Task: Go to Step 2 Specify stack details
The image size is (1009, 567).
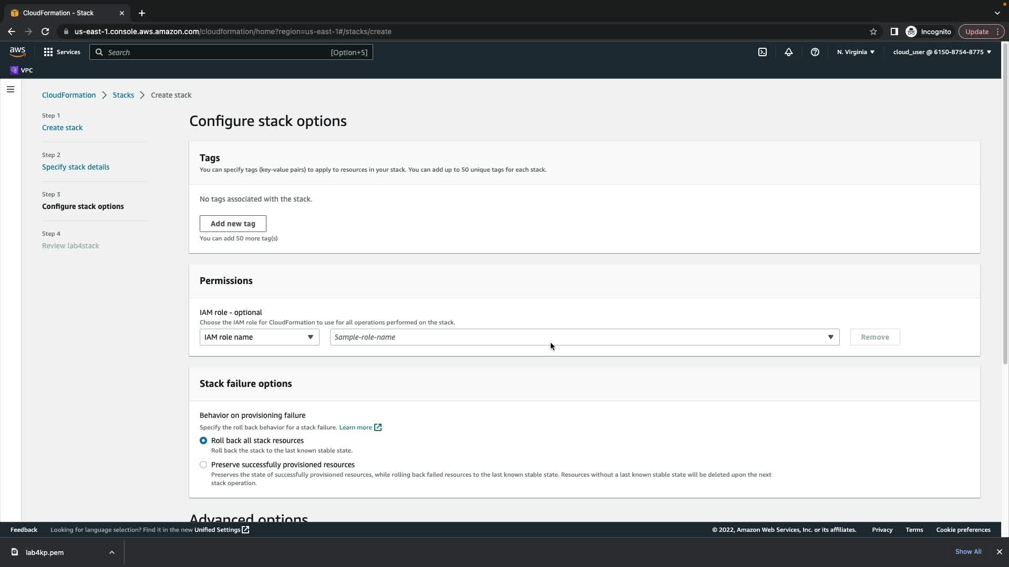Action: tap(76, 167)
